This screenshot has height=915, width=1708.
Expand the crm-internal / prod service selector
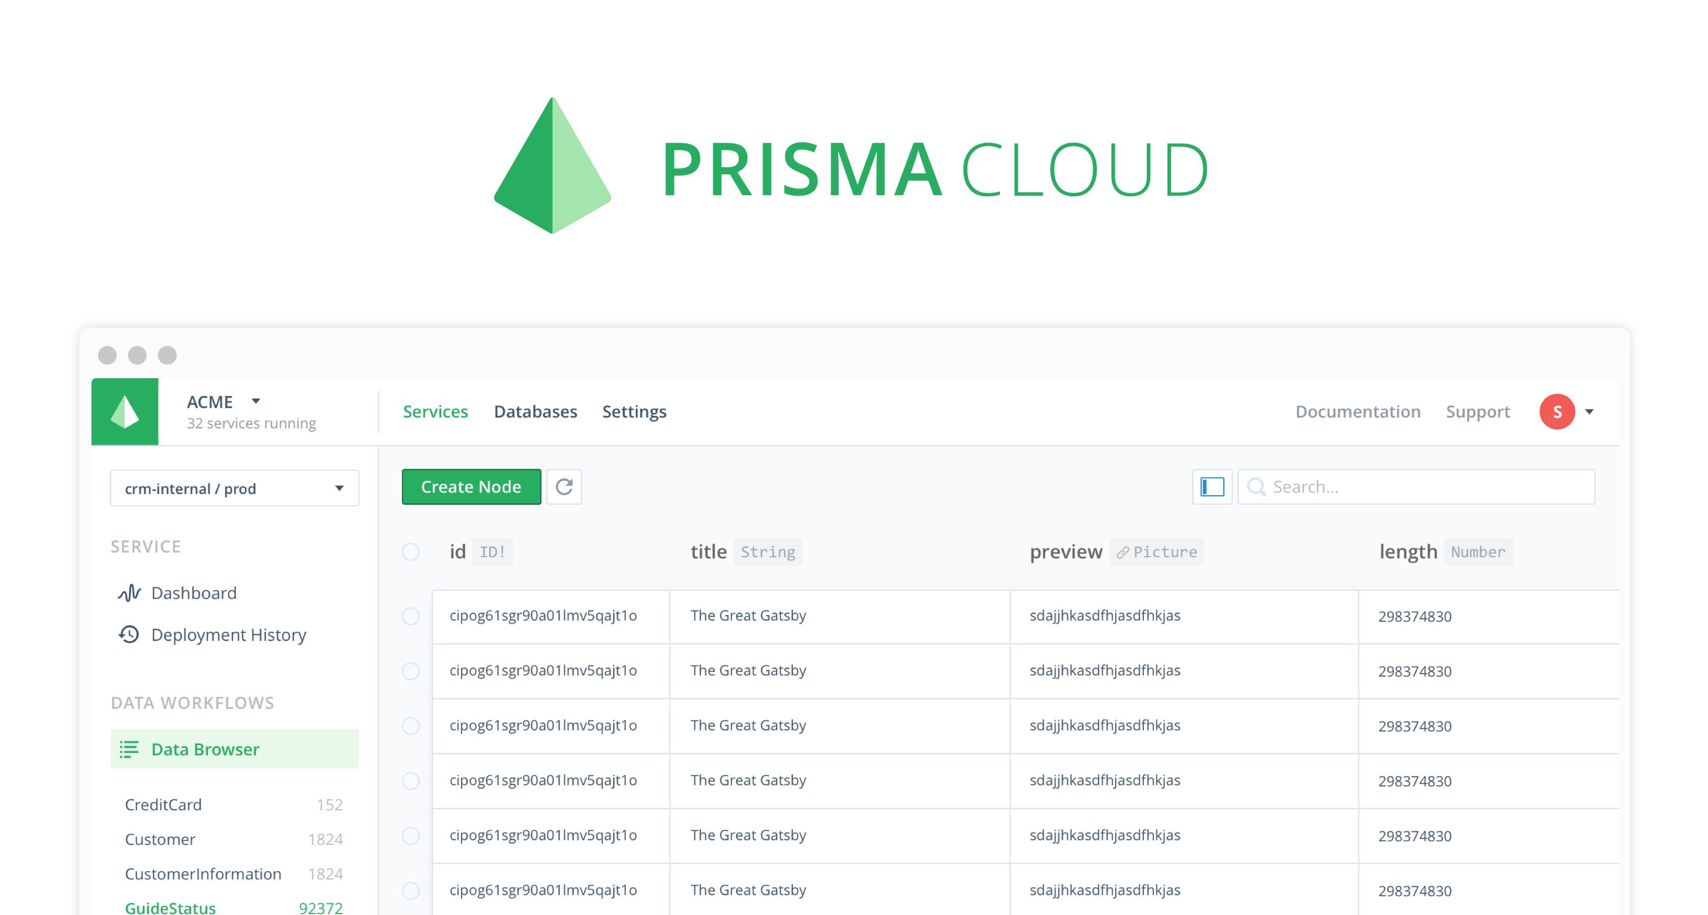coord(235,489)
